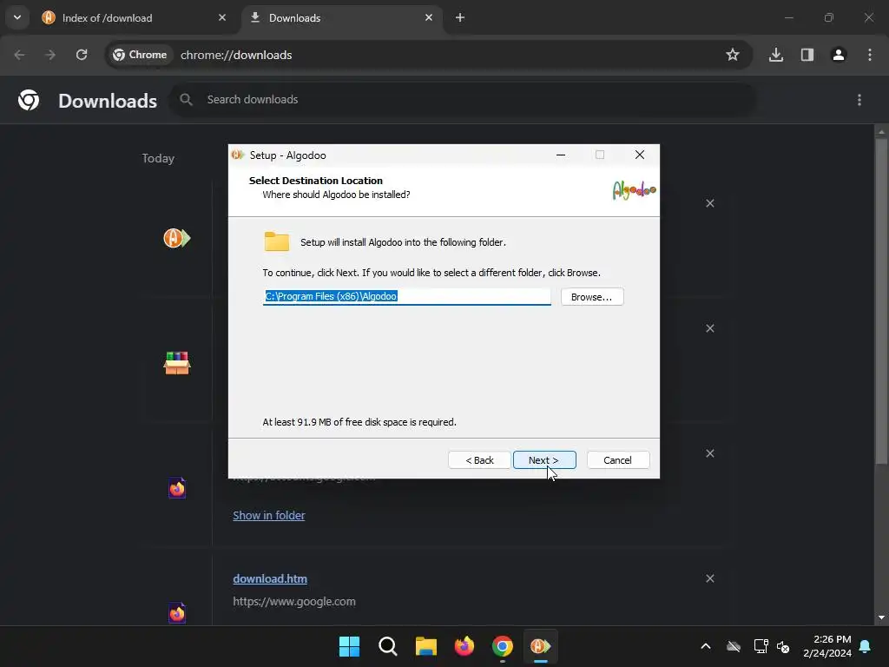Click the OneDrive cloud tray icon
The image size is (889, 667).
tap(734, 646)
